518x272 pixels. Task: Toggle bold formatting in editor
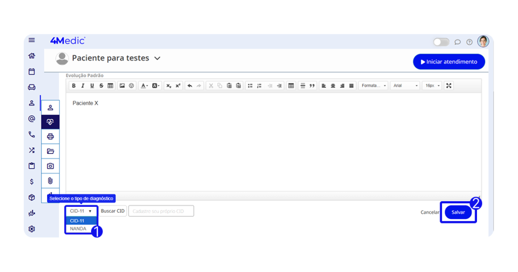pyautogui.click(x=74, y=86)
